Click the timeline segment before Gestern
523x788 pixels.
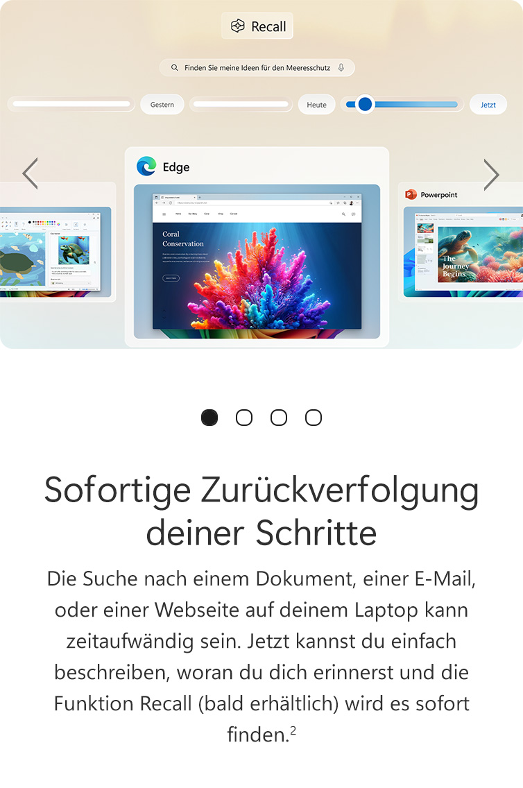(x=71, y=104)
